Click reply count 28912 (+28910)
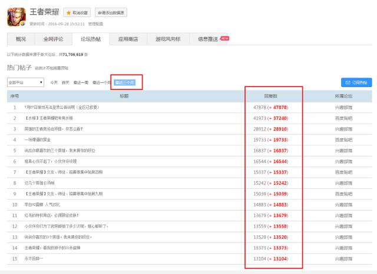 point(271,129)
